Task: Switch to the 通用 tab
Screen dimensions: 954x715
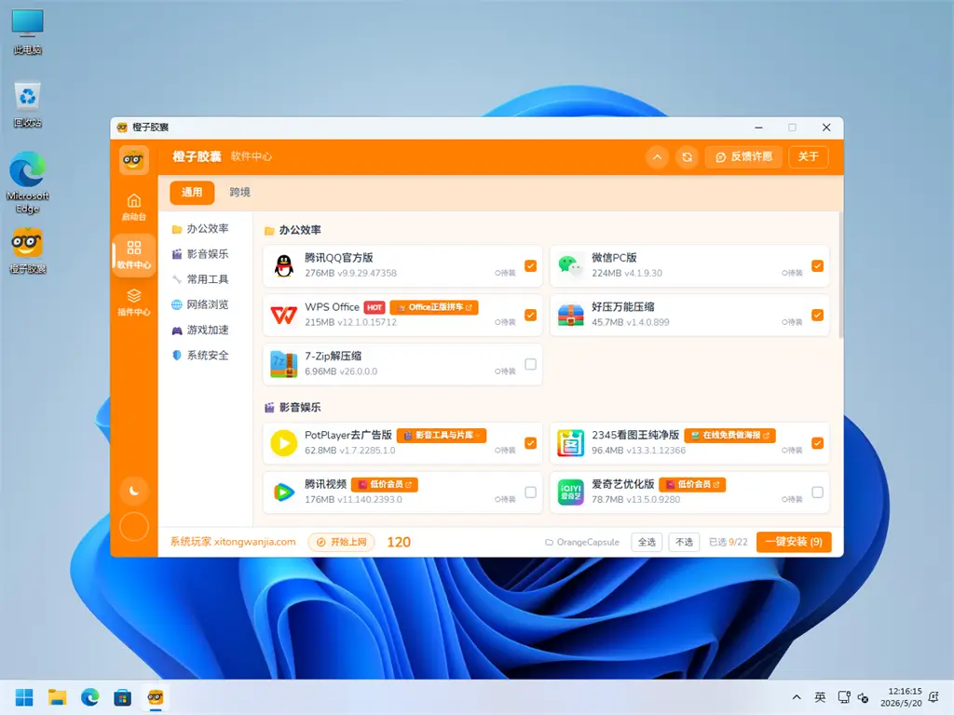Action: [192, 192]
